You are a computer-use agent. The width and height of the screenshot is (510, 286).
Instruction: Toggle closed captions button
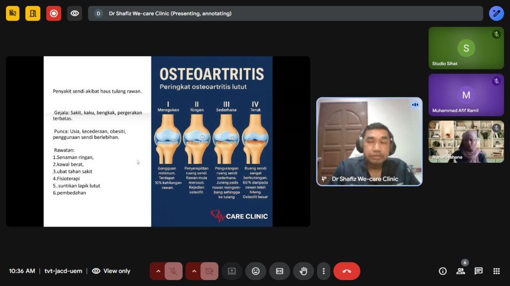coord(279,271)
